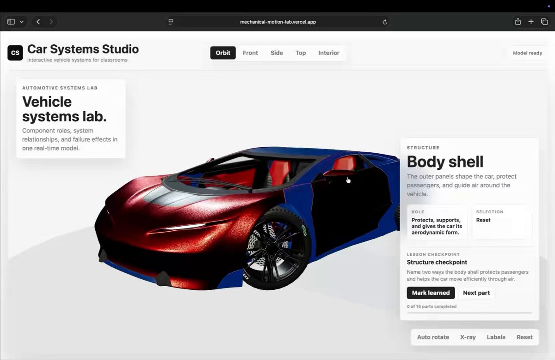
Task: Toggle Labels display
Action: (496, 337)
